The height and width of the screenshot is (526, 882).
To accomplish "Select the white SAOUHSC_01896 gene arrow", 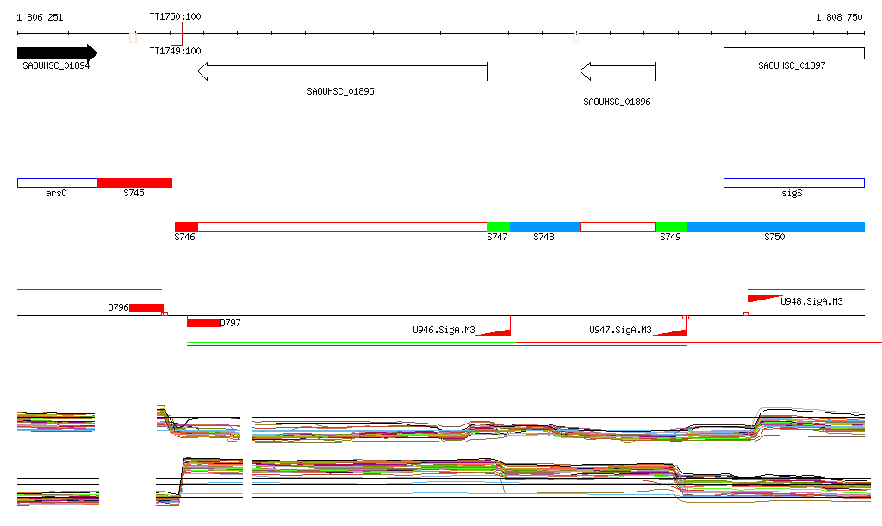I will pos(618,71).
